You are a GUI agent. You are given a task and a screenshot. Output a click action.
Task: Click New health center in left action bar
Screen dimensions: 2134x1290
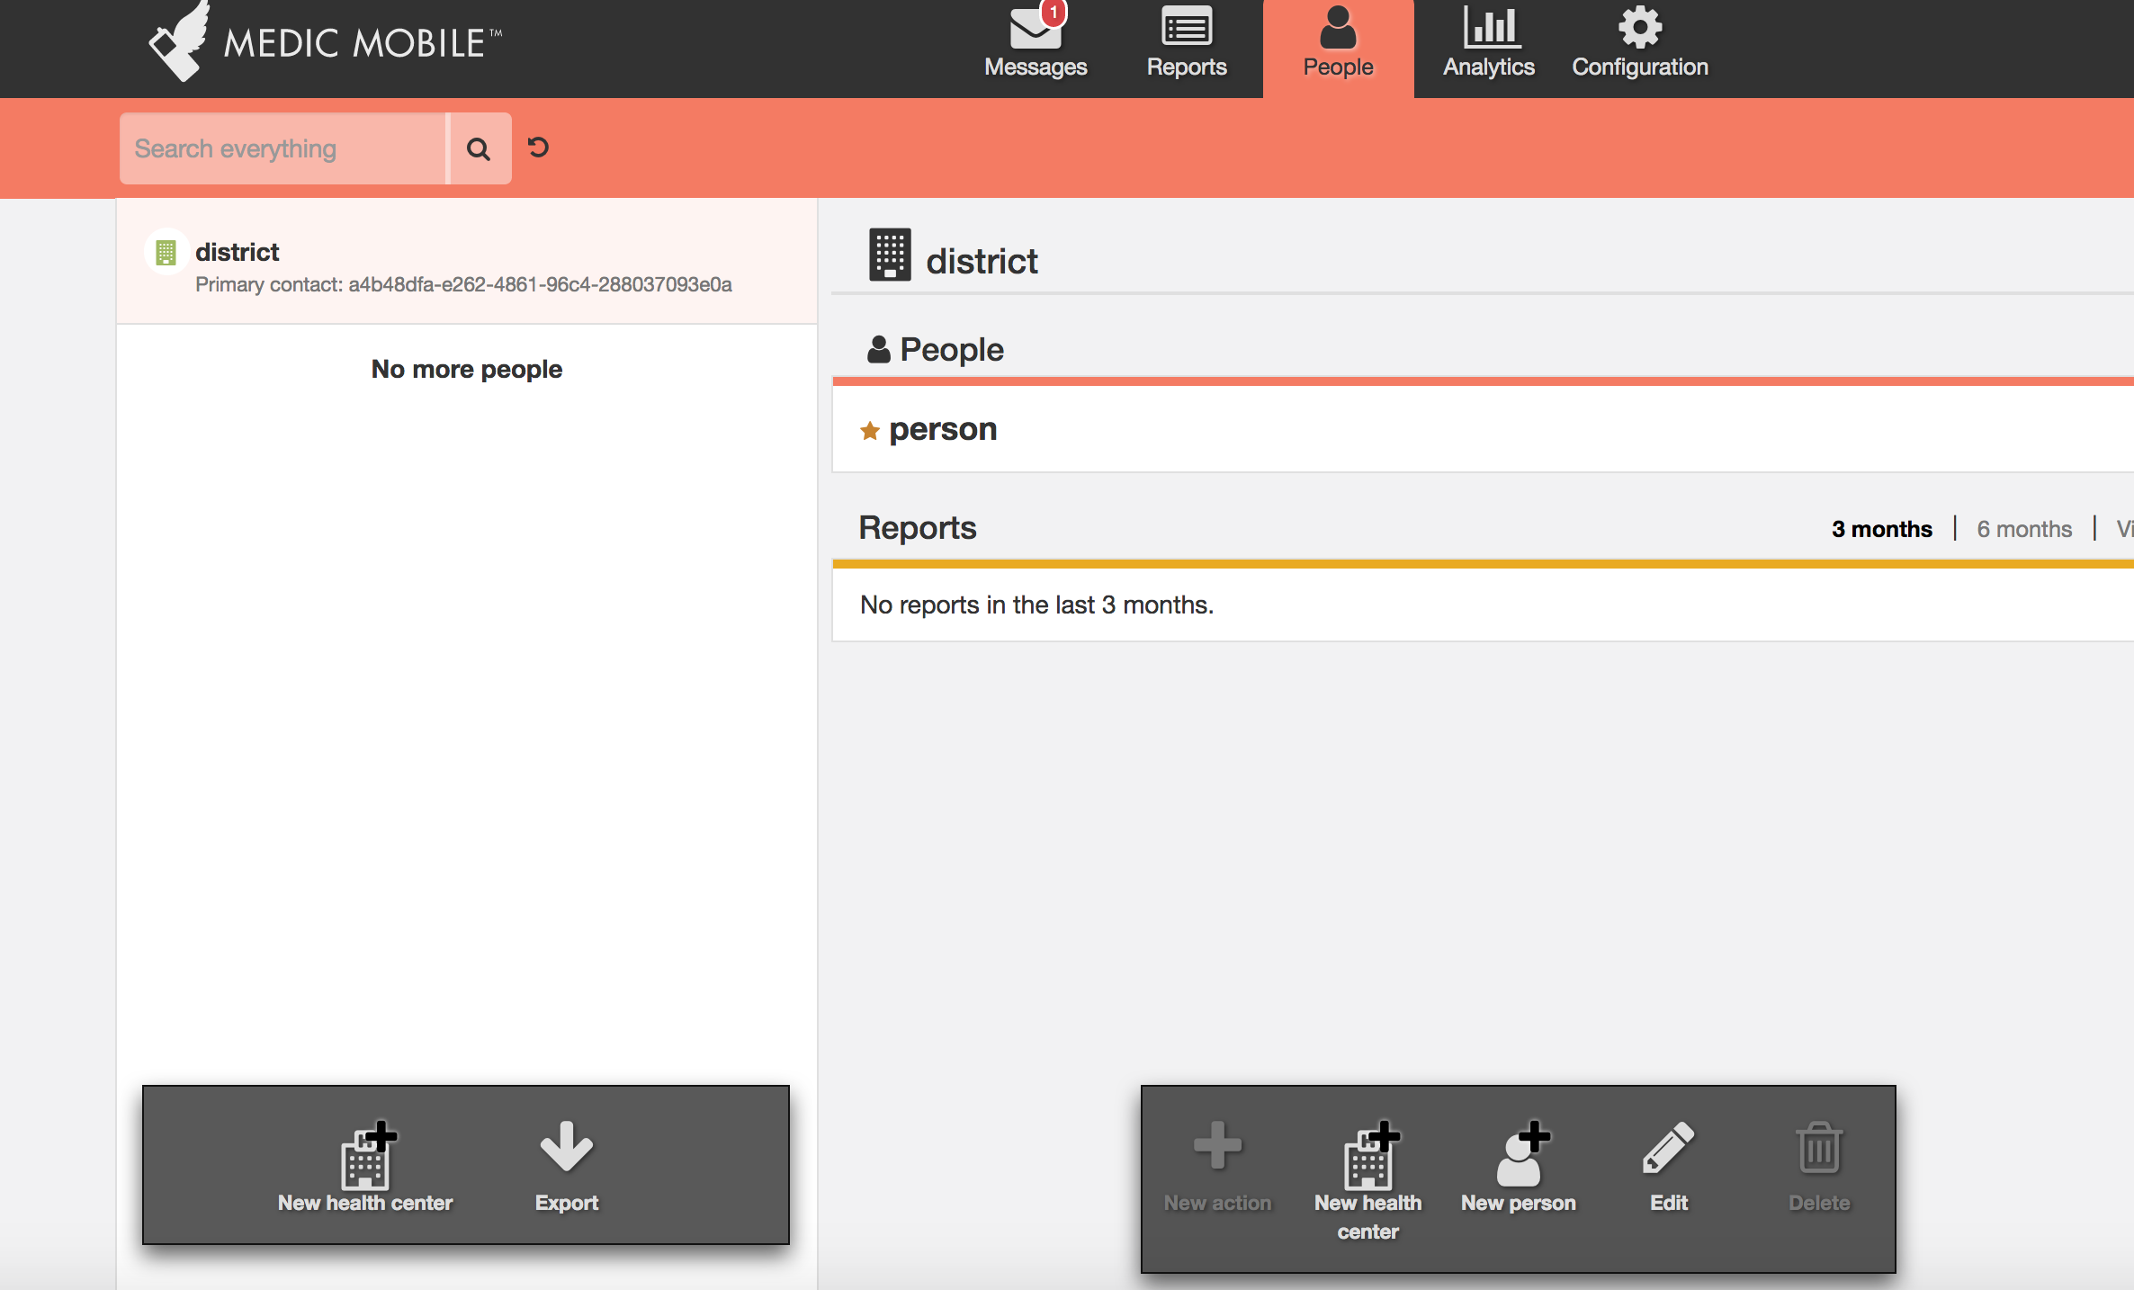click(365, 1166)
